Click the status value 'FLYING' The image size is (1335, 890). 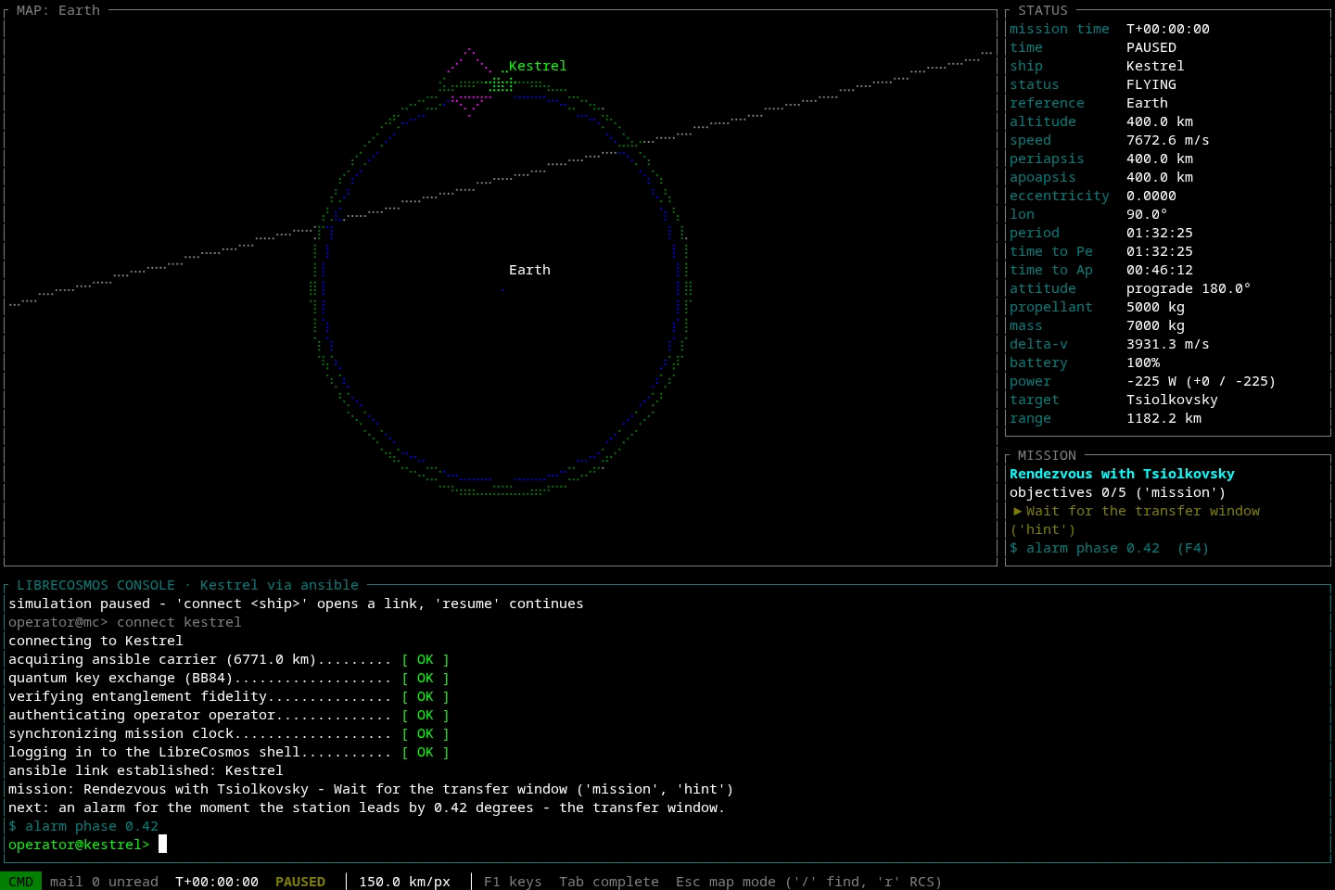(x=1151, y=84)
